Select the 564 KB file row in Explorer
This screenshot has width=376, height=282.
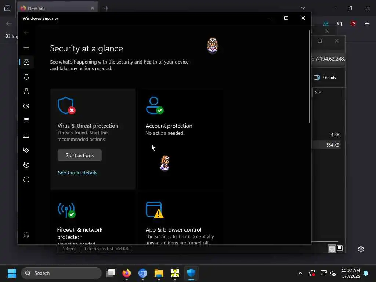click(x=326, y=145)
